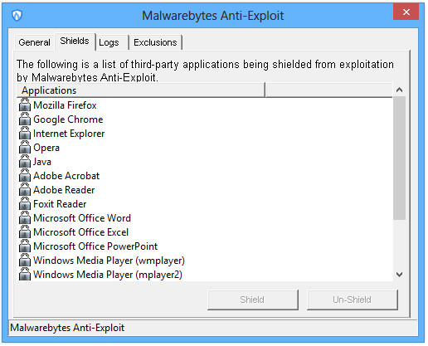The width and height of the screenshot is (428, 346).
Task: Select the Foxit Reader entry
Action: [60, 204]
